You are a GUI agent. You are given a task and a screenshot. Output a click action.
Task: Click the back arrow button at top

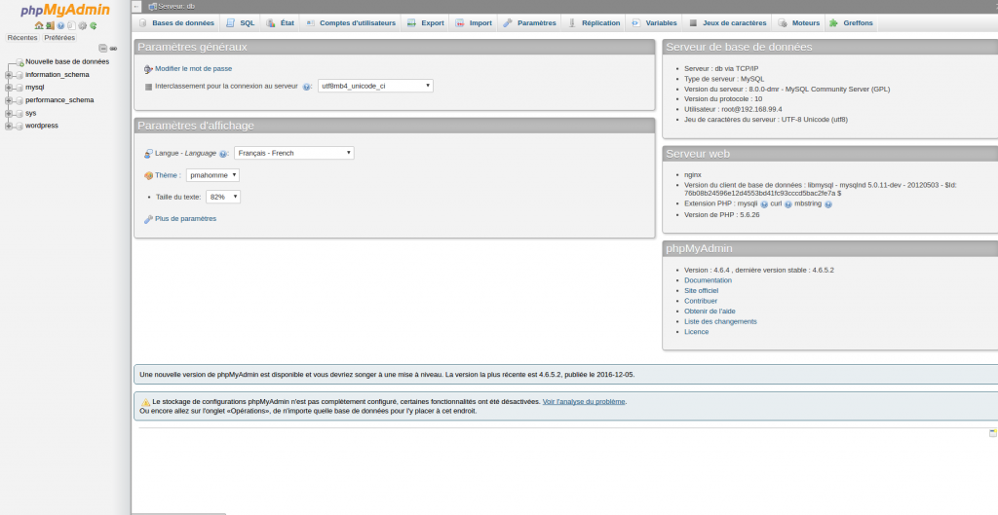pyautogui.click(x=136, y=7)
